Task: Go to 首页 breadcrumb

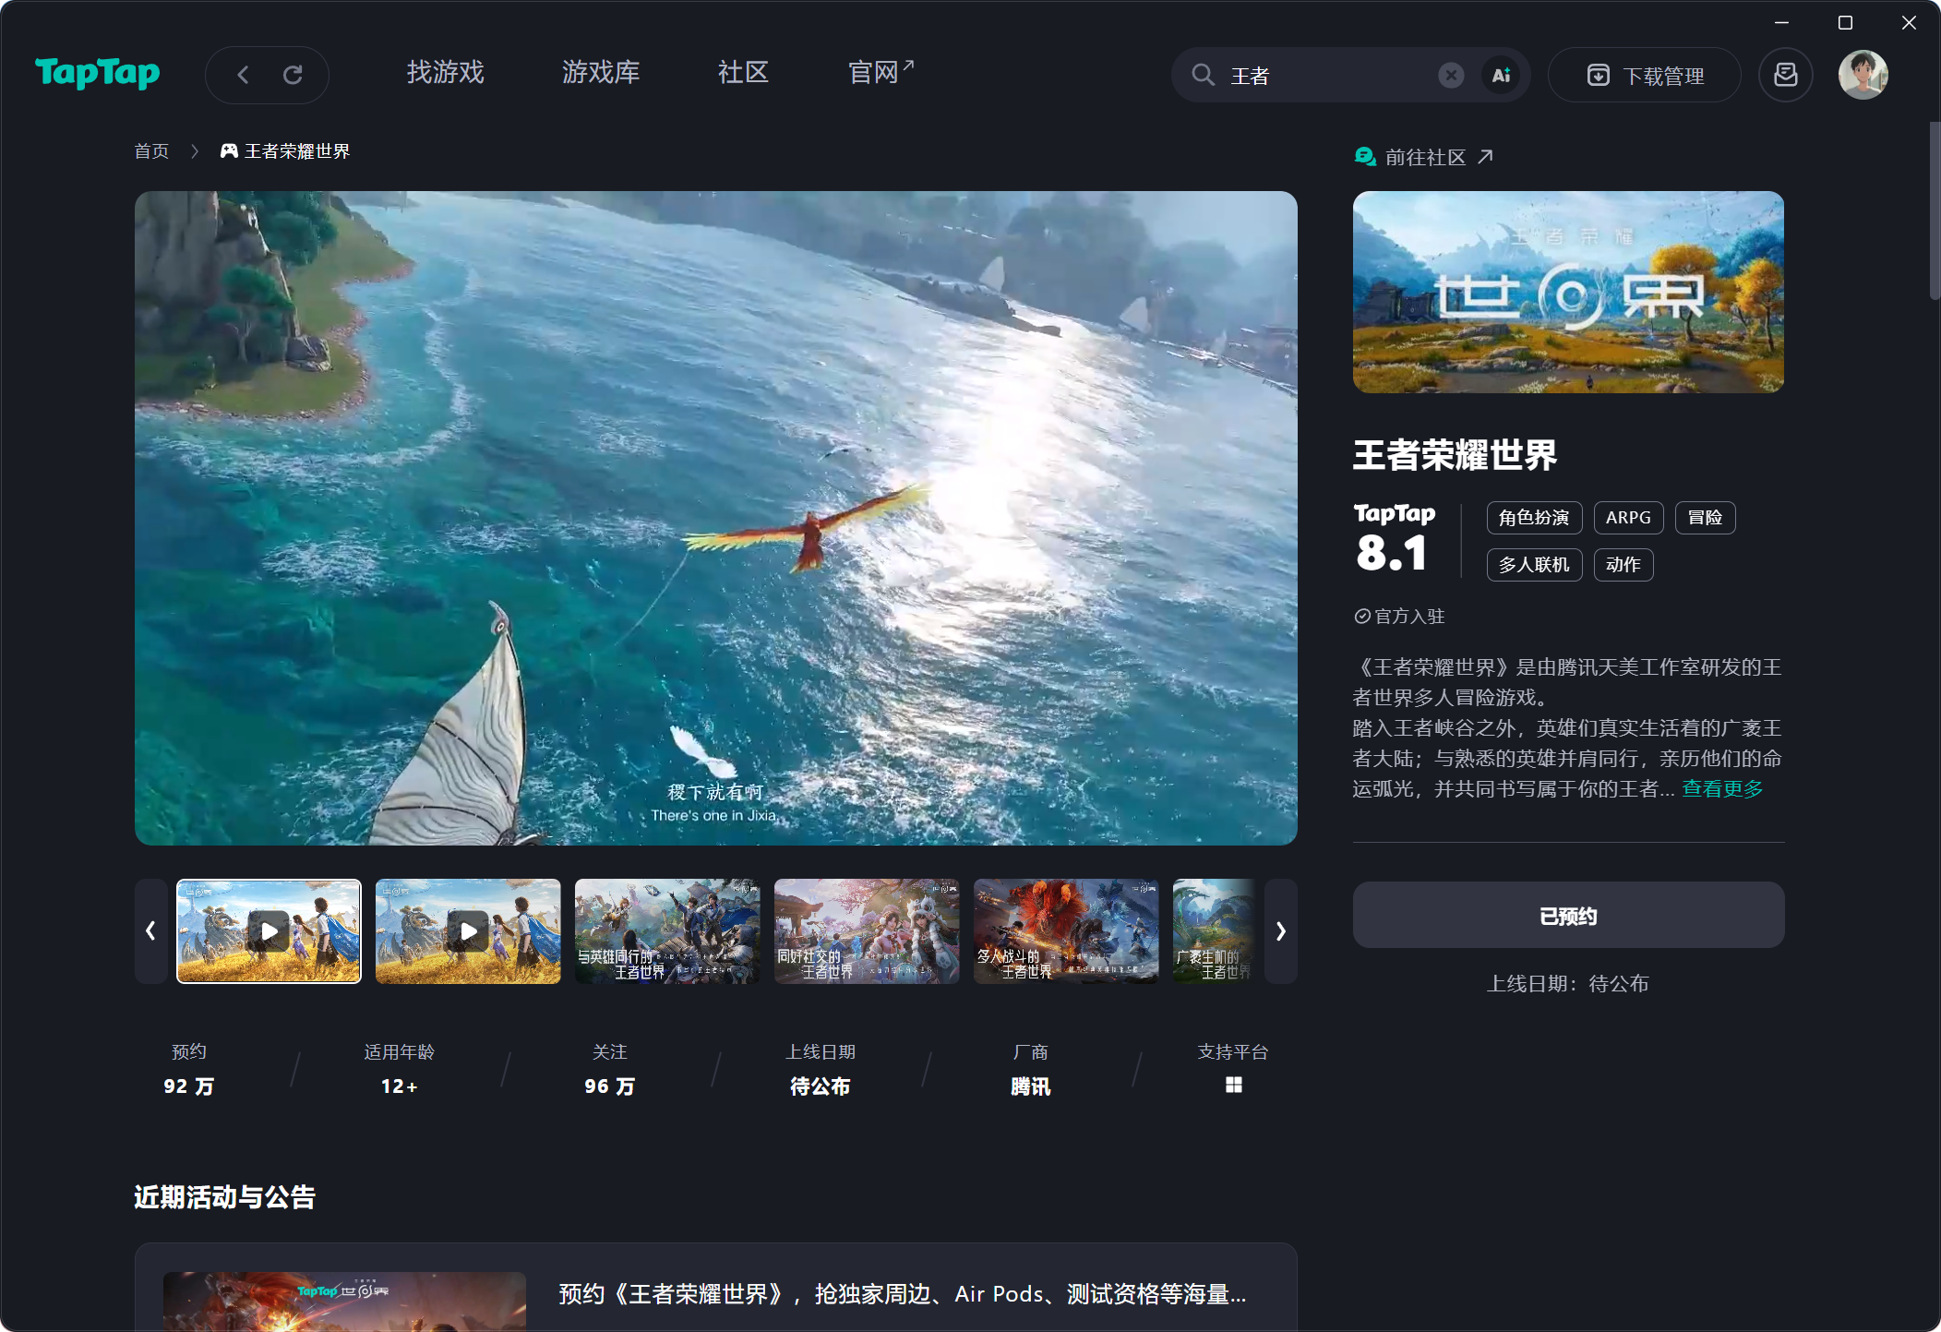Action: point(151,151)
